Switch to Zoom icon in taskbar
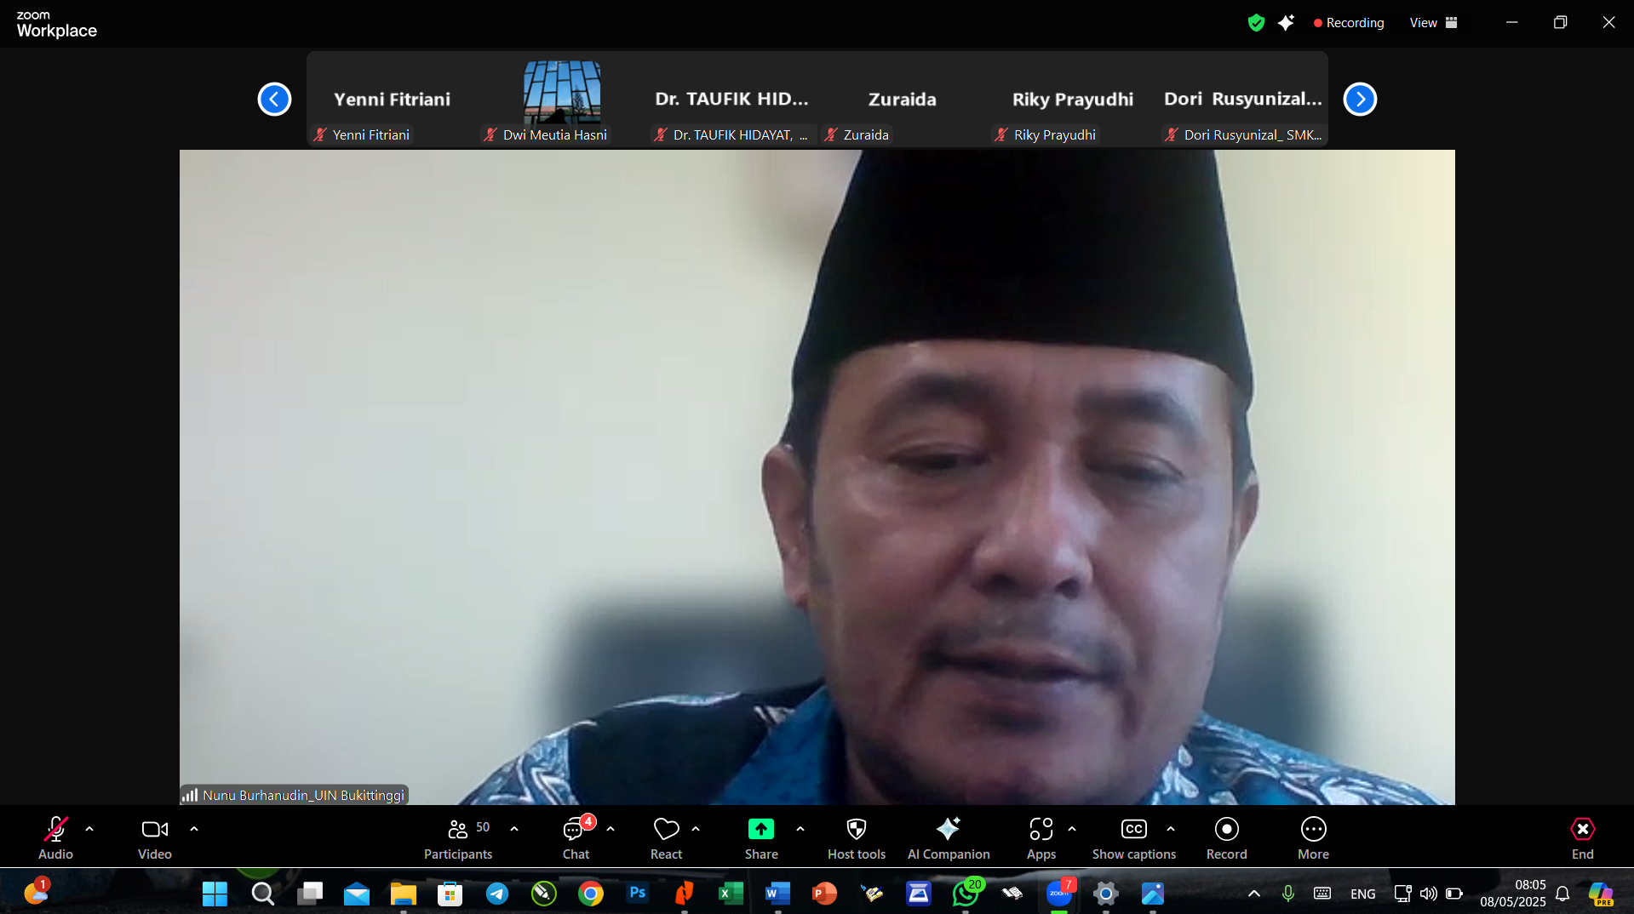The height and width of the screenshot is (914, 1634). pyautogui.click(x=1059, y=894)
